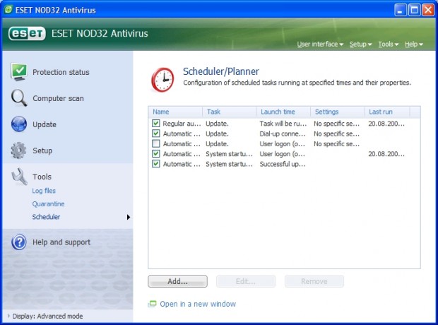Click the ESET title bar app icon

click(8, 10)
